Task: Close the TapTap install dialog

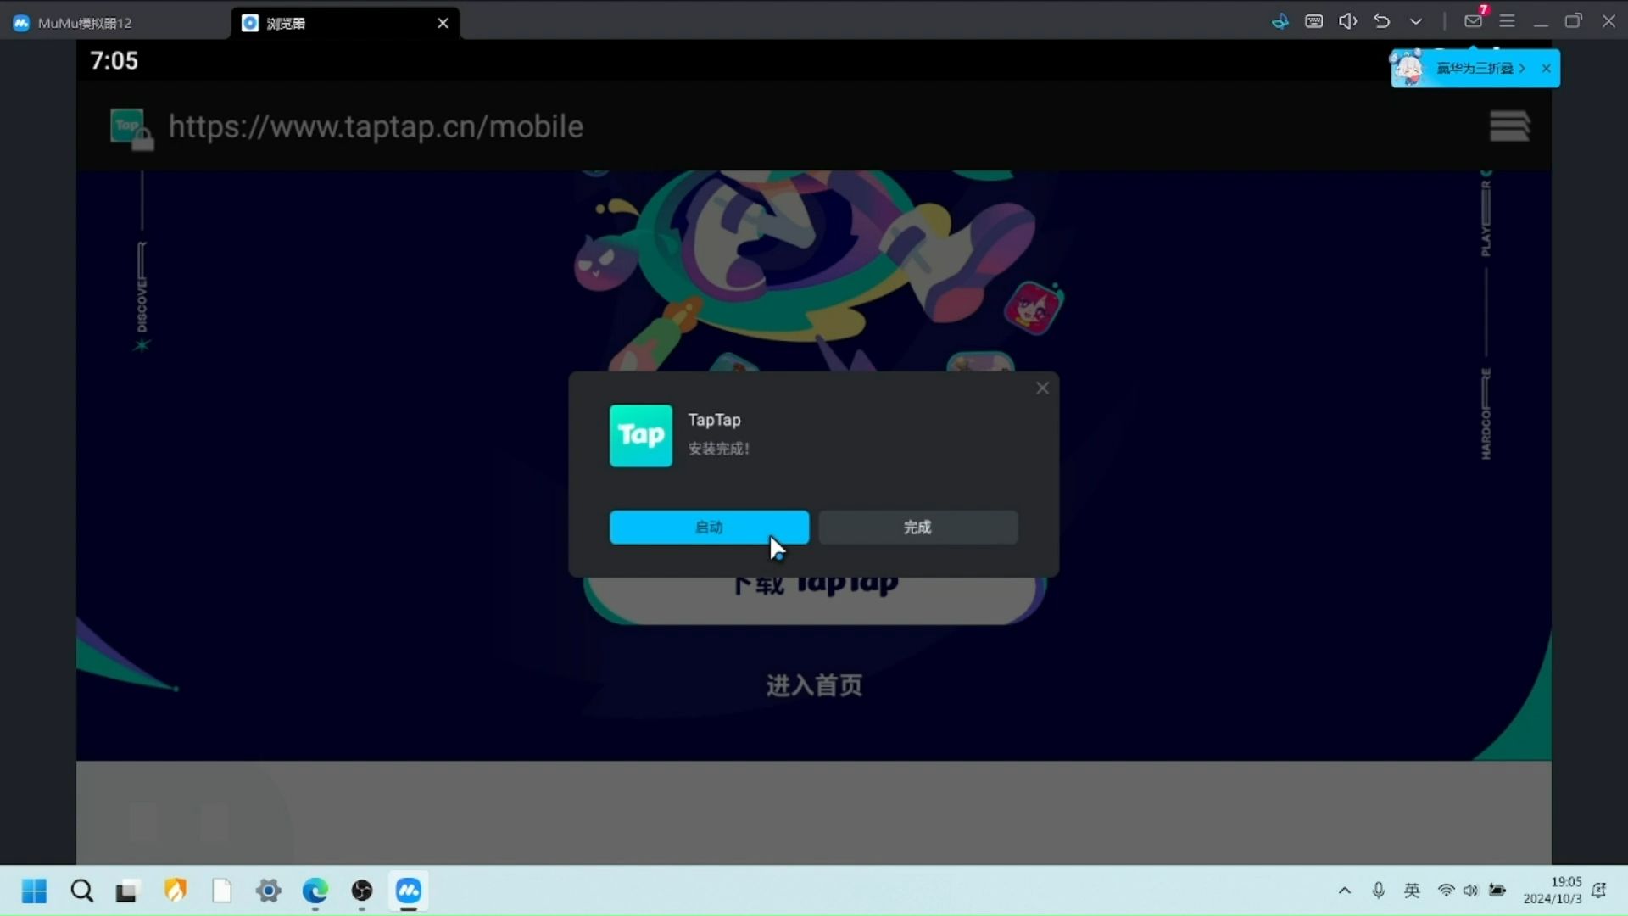Action: click(x=1042, y=388)
